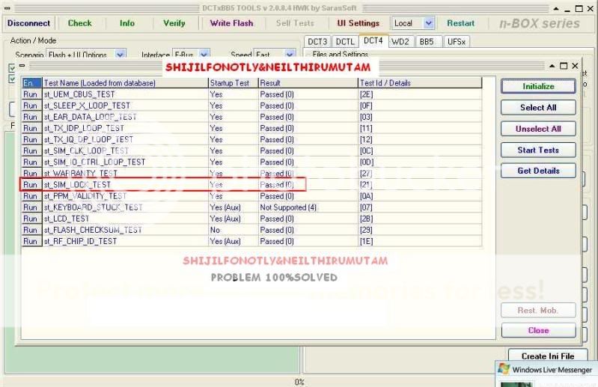Select the DCT4 tab

point(373,41)
